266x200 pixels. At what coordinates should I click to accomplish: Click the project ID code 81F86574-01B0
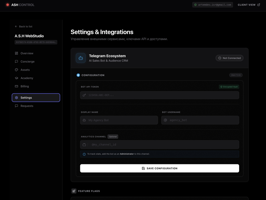36,42
